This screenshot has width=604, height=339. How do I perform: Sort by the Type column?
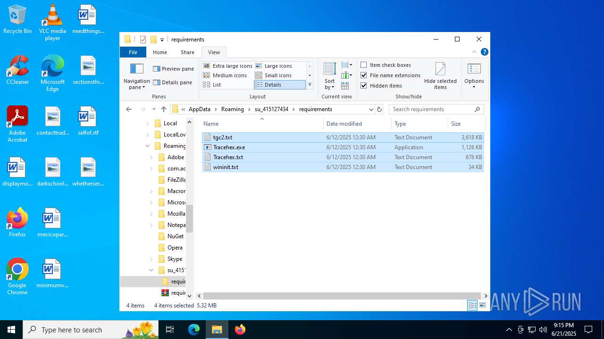coord(419,124)
